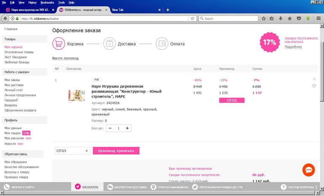This screenshot has width=324, height=196.
Task: Decrease quantity with minus button
Action: pos(110,128)
